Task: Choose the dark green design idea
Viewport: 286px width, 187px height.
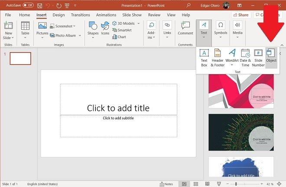Action: coord(241,132)
